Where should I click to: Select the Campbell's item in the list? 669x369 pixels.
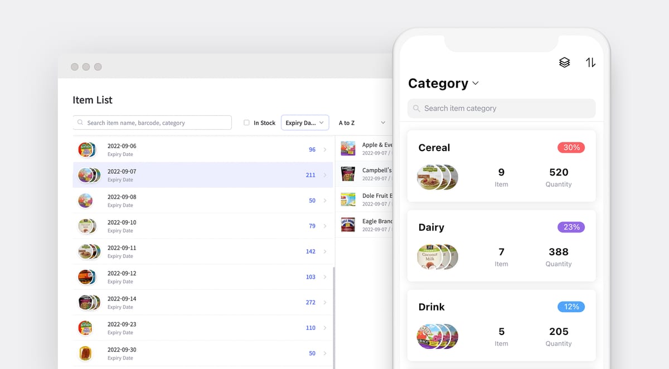pyautogui.click(x=362, y=174)
